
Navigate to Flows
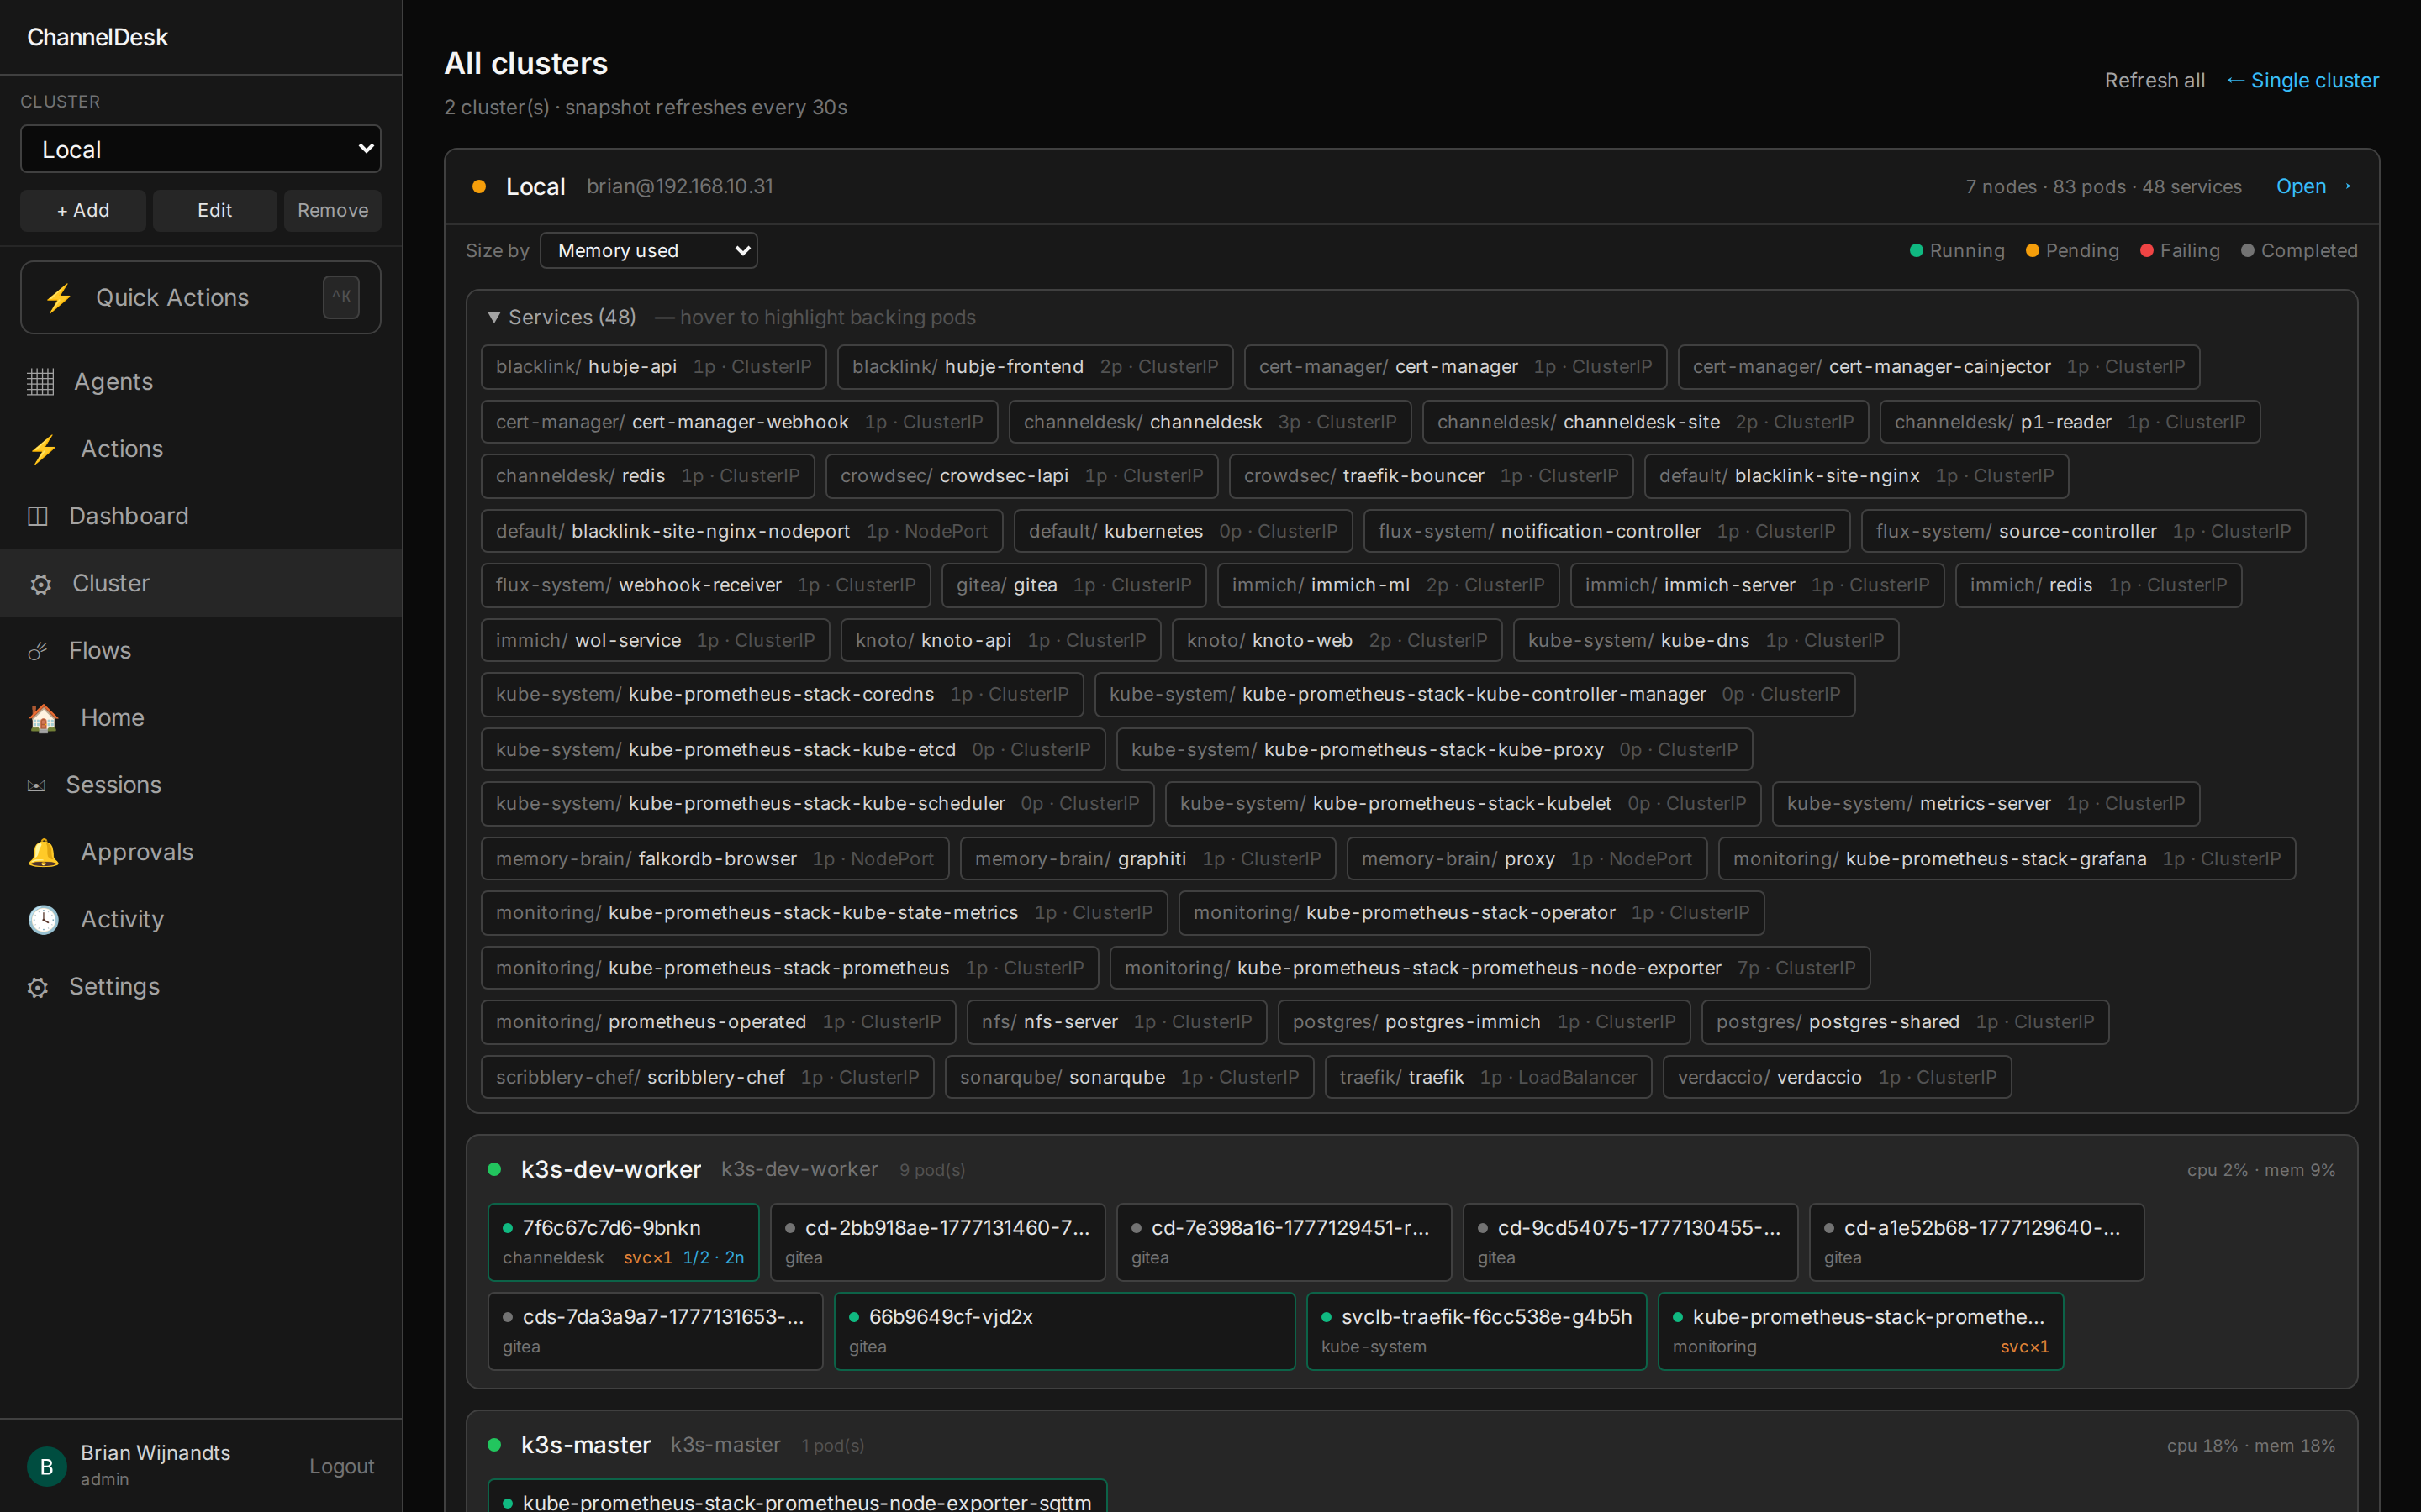tap(201, 650)
